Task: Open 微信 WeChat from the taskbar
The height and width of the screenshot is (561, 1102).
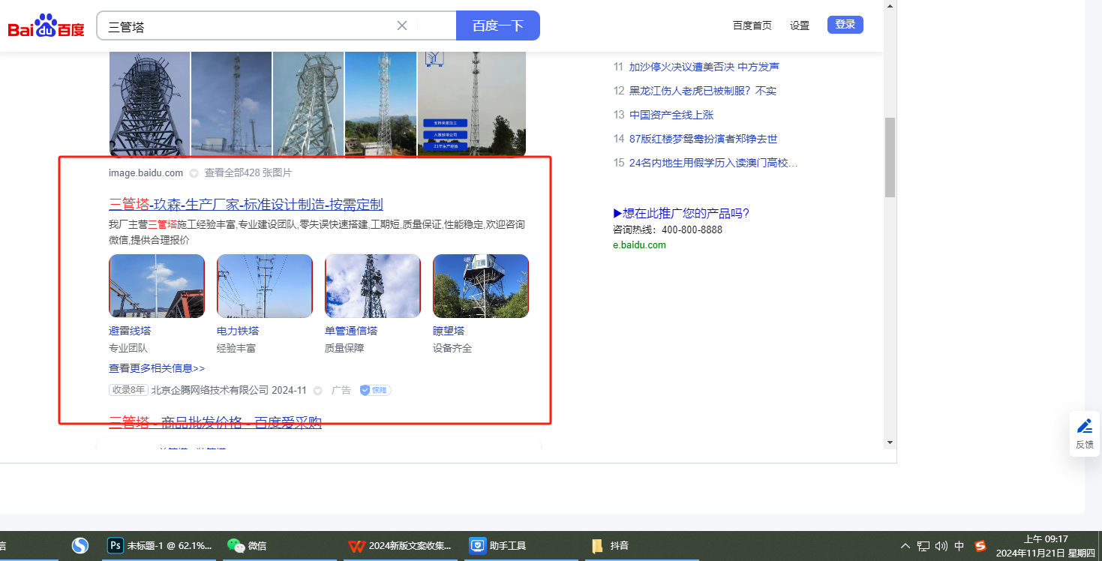Action: (x=248, y=546)
